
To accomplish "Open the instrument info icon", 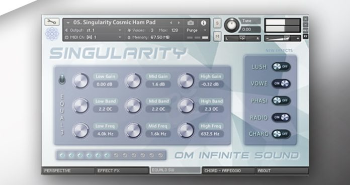I will tap(203, 23).
